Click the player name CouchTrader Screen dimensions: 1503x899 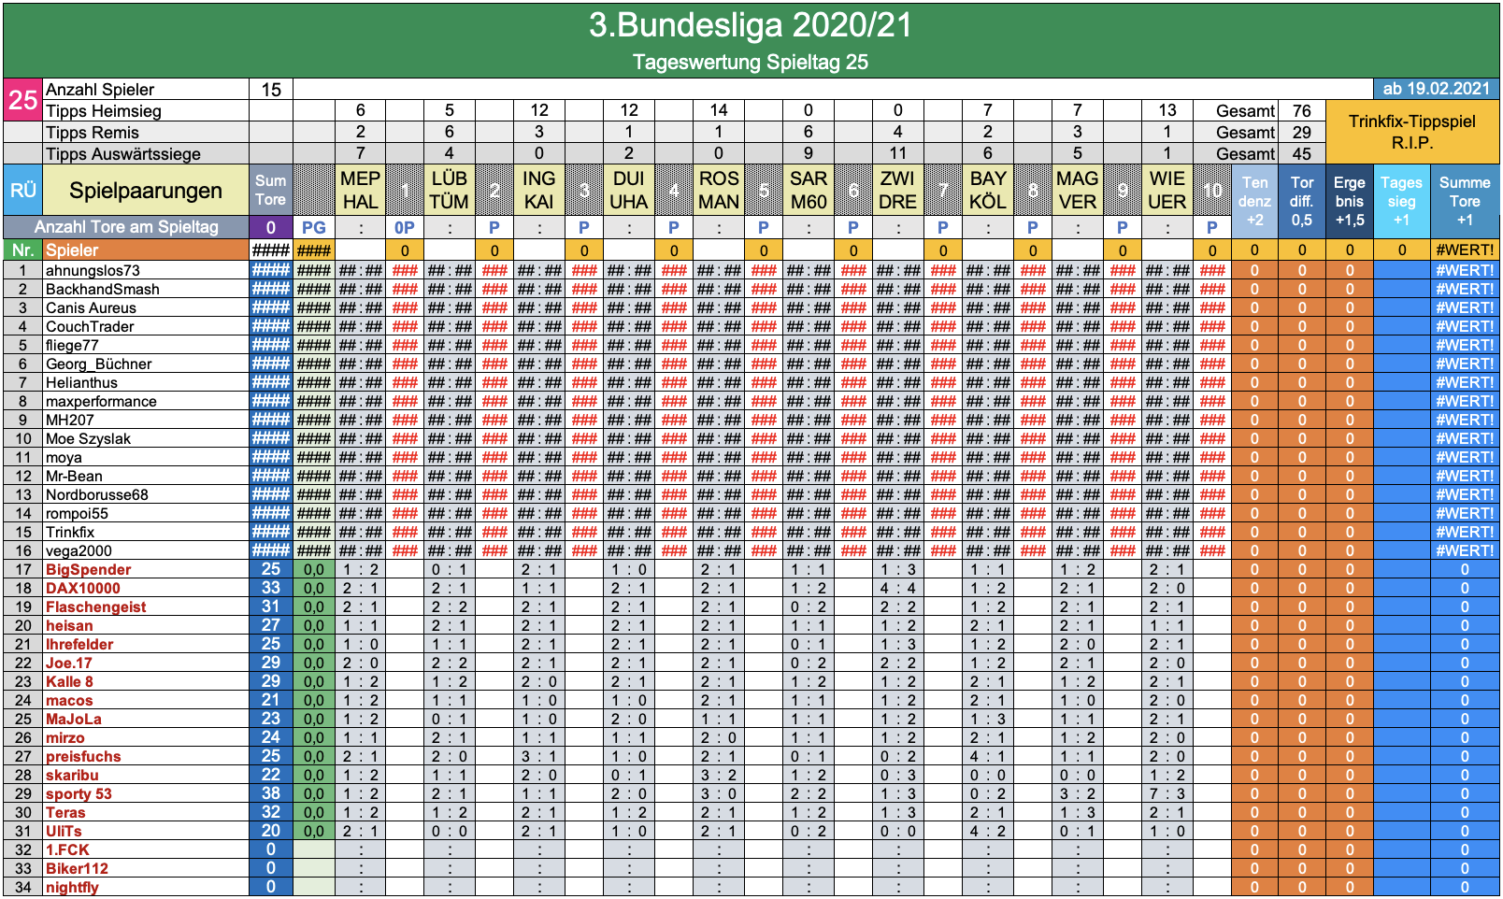90,326
